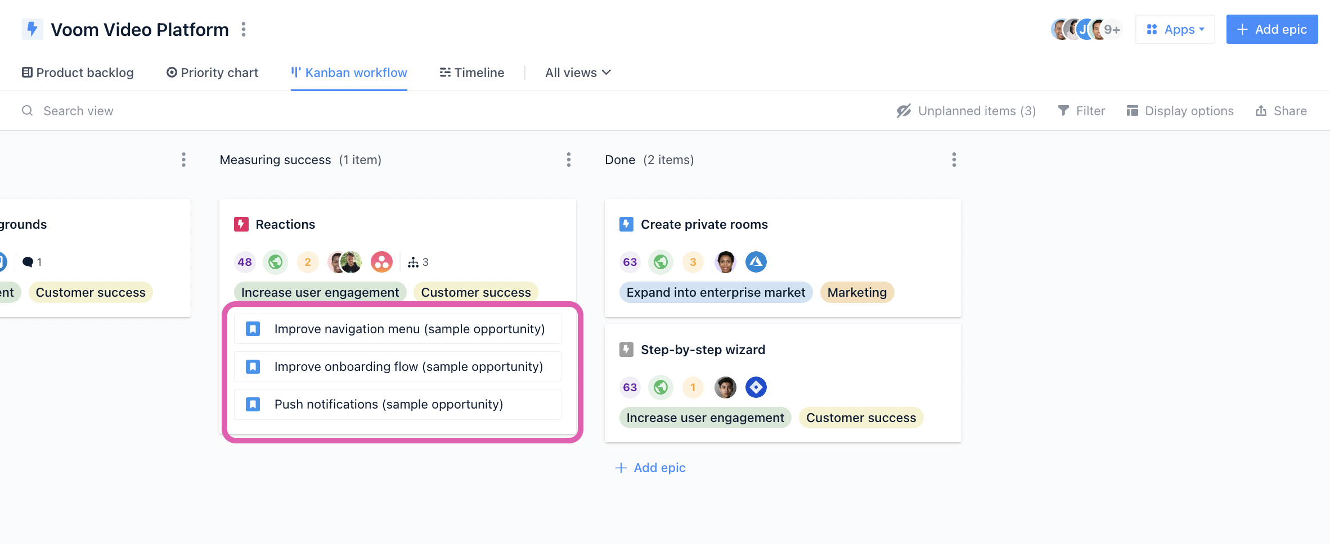Viewport: 1330px width, 544px height.
Task: Open Push notifications sample opportunity
Action: coord(397,404)
